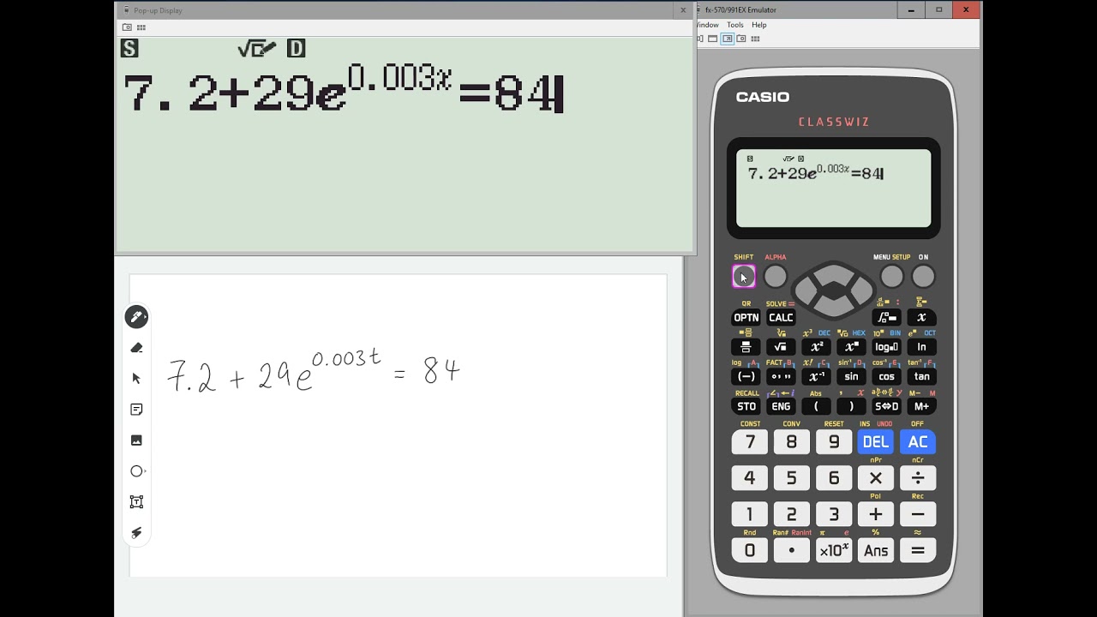
Task: Click the blue AC key
Action: [918, 442]
